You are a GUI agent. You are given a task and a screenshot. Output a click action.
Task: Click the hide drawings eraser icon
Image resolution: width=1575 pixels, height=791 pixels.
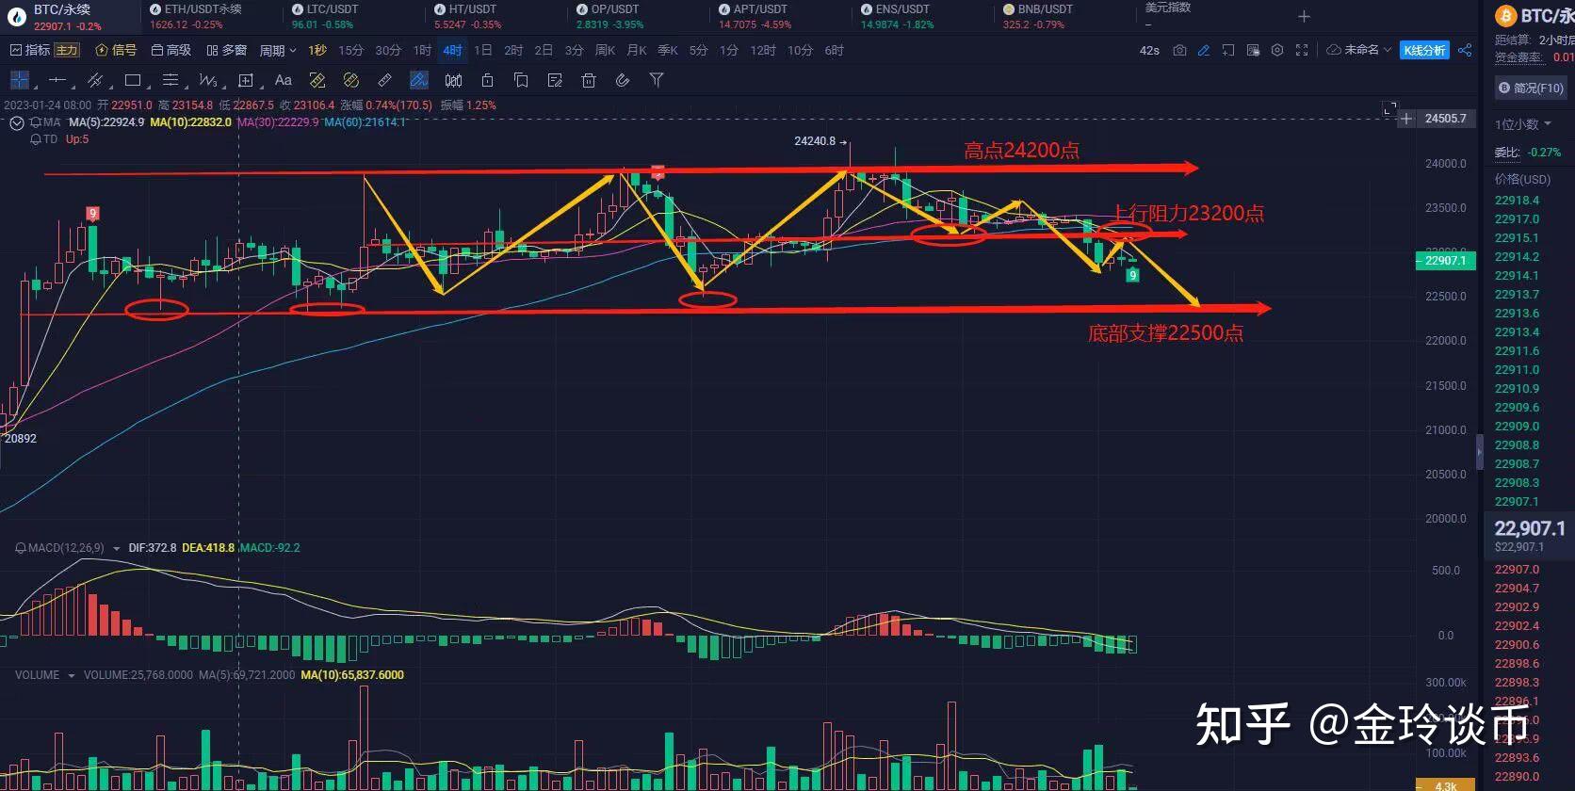tap(623, 80)
